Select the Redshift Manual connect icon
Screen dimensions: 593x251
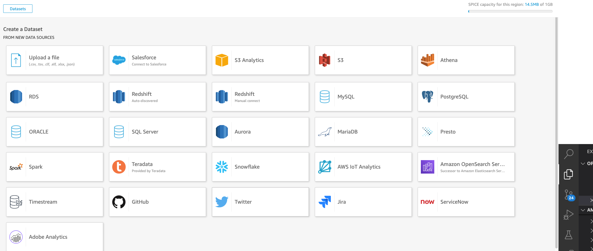tap(222, 97)
